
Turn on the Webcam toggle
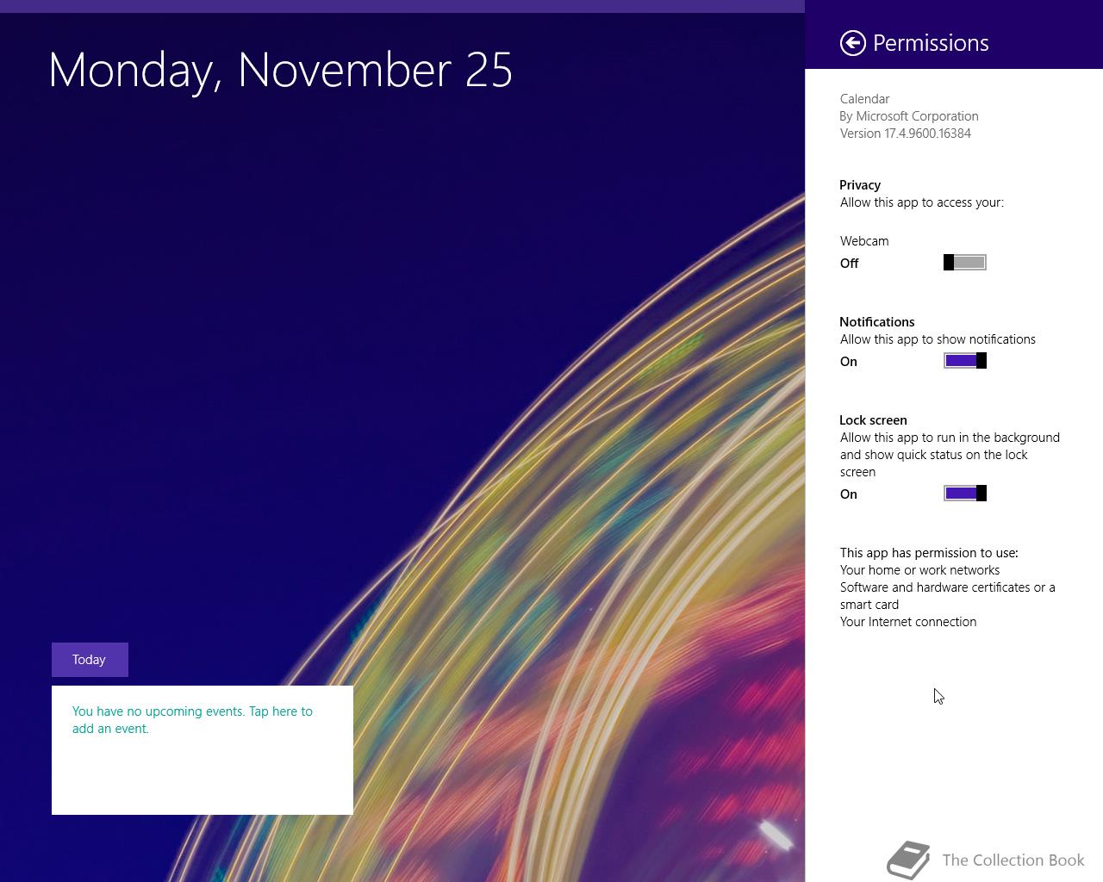965,263
